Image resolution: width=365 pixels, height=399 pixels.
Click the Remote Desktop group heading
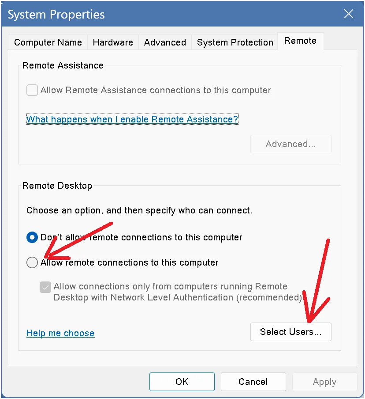(57, 186)
